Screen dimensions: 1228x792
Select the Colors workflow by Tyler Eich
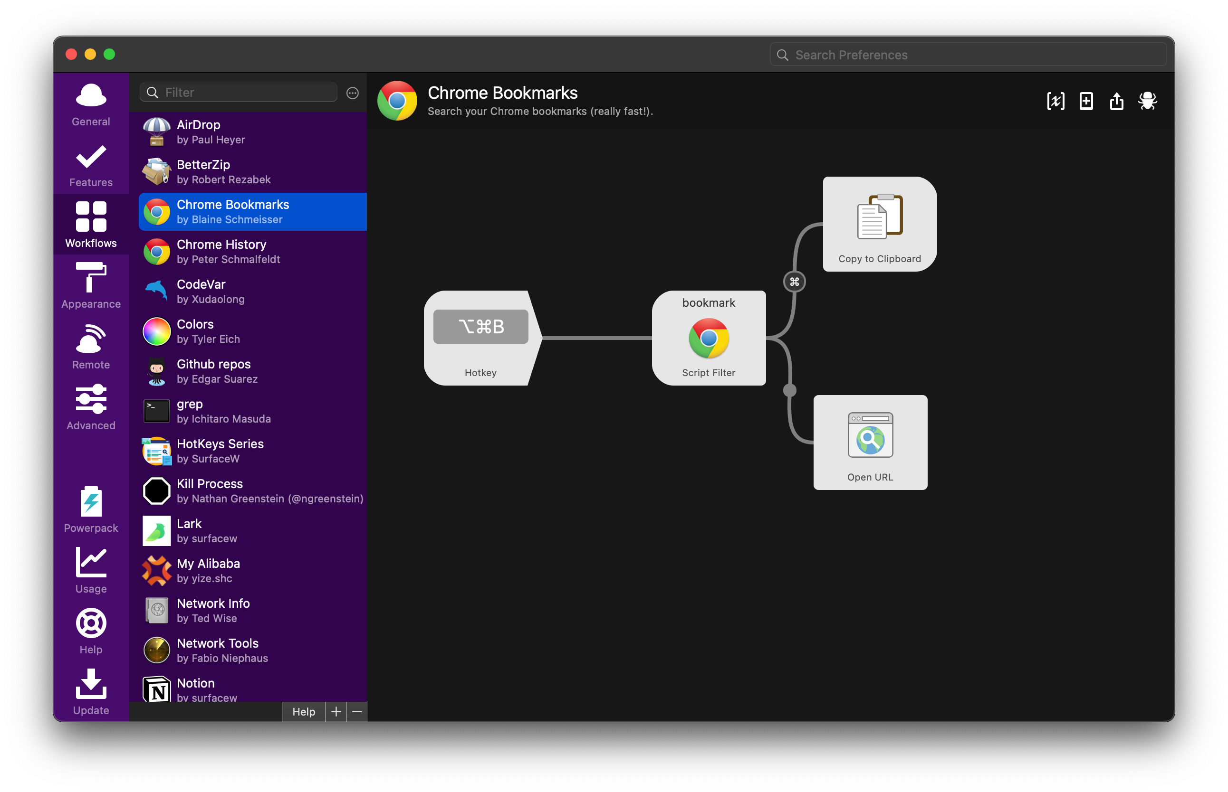click(252, 331)
